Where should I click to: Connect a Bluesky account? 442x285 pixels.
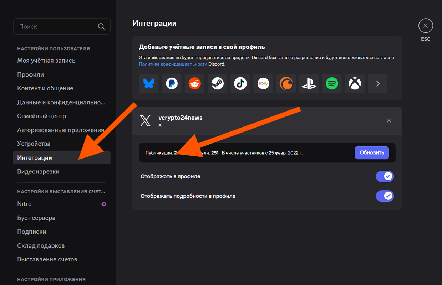pyautogui.click(x=149, y=84)
